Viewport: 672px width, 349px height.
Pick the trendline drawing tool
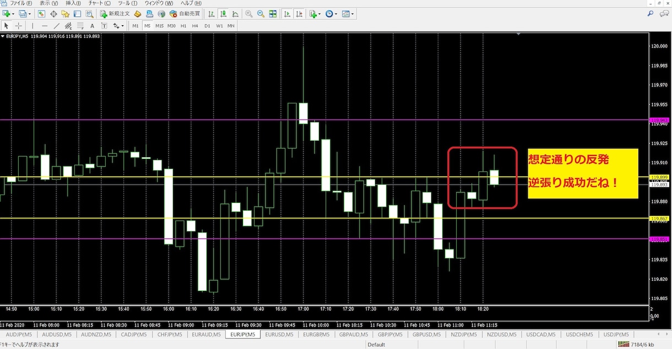tap(57, 26)
